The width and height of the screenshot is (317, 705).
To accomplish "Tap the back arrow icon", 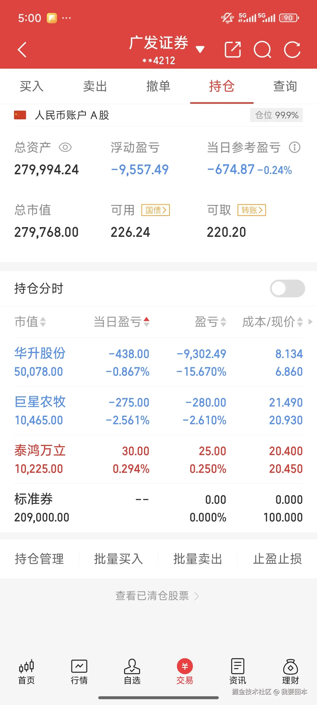I will [x=22, y=50].
